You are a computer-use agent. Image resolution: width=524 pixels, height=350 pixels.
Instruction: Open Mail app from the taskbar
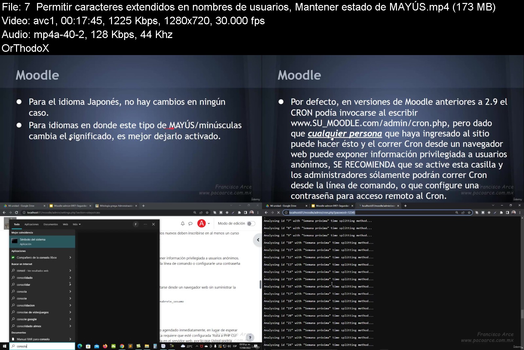97,346
